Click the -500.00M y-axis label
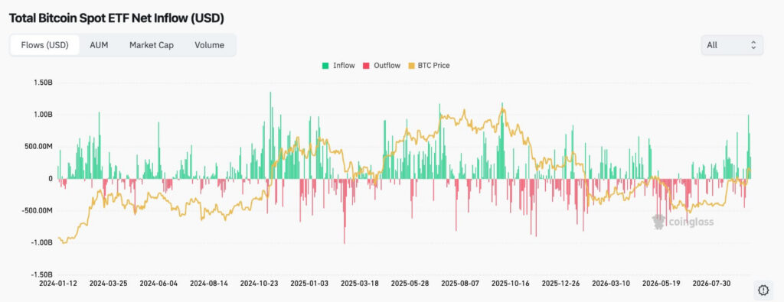784x302 pixels. [x=36, y=210]
